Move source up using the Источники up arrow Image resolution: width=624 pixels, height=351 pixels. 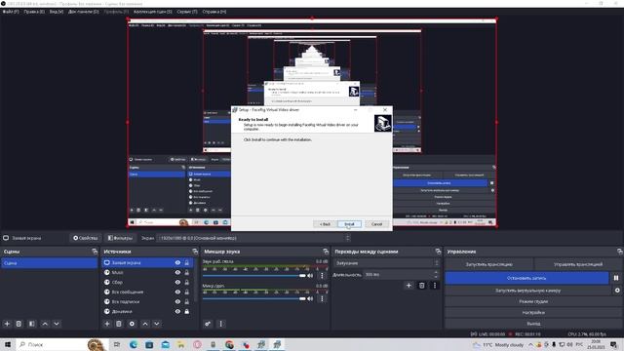point(145,324)
